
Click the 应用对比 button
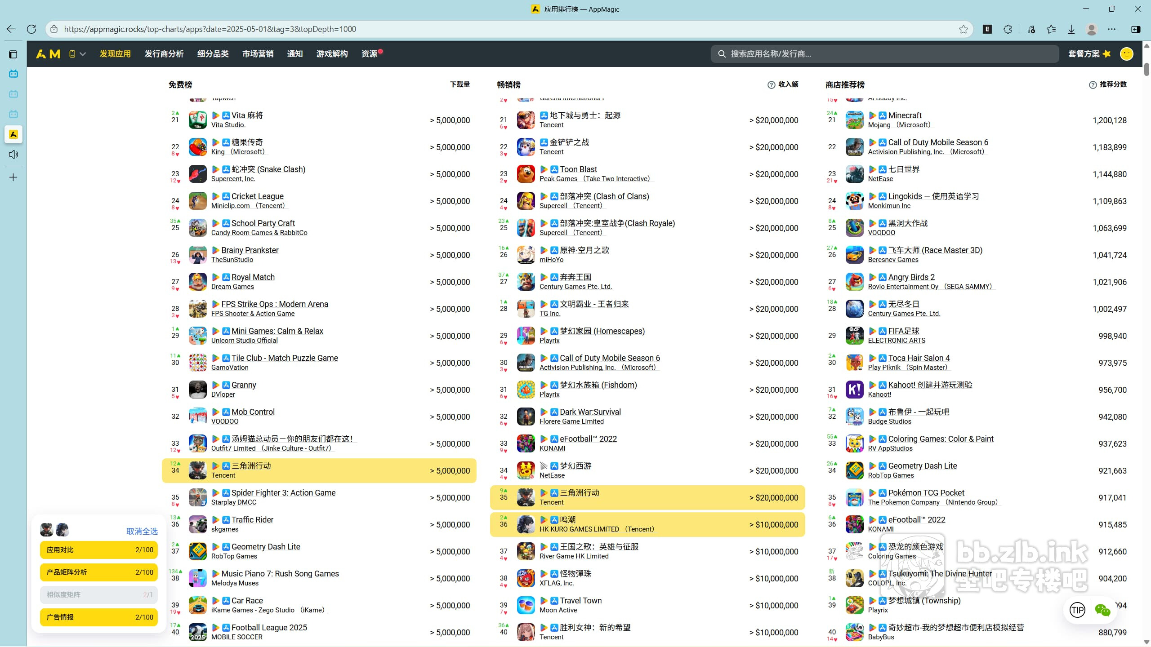click(99, 550)
